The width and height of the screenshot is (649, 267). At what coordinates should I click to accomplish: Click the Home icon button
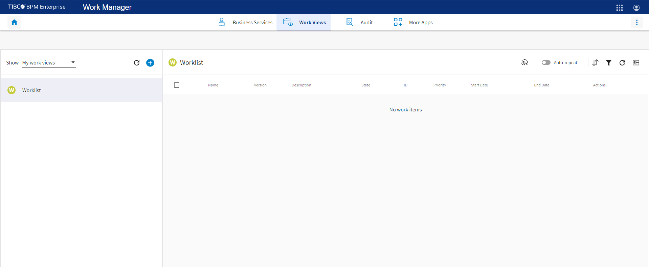pos(14,22)
